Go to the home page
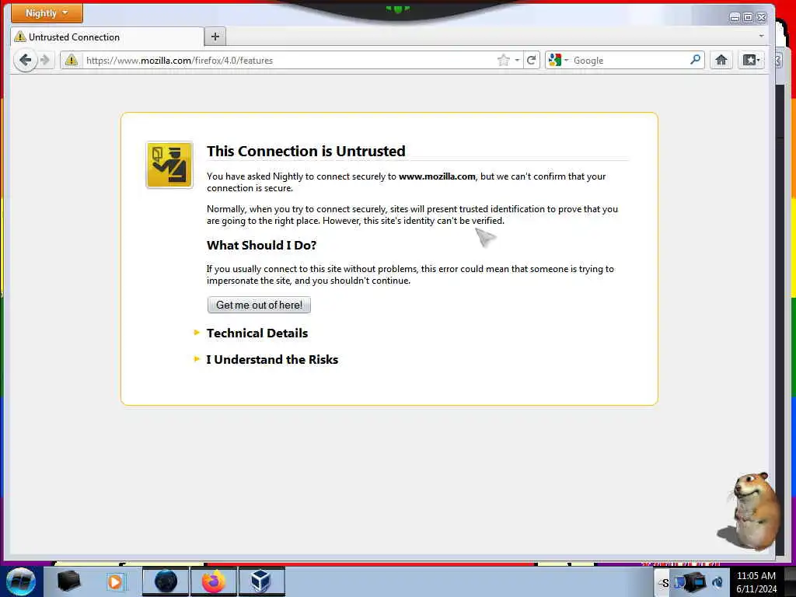 [x=721, y=60]
